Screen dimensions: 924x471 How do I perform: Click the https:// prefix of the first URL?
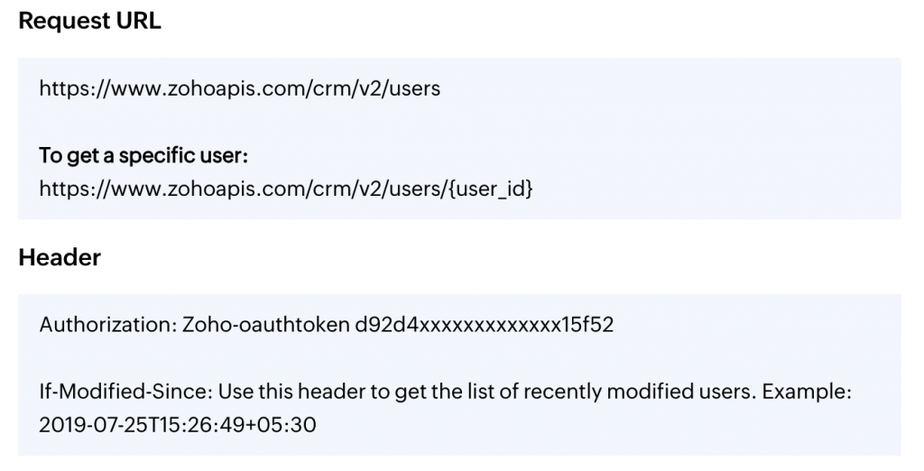[74, 88]
